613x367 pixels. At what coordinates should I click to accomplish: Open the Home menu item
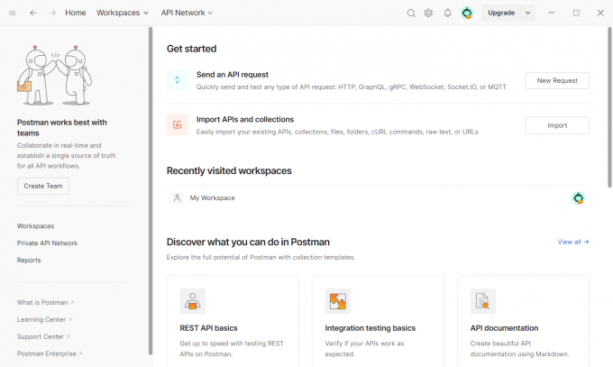click(x=76, y=13)
